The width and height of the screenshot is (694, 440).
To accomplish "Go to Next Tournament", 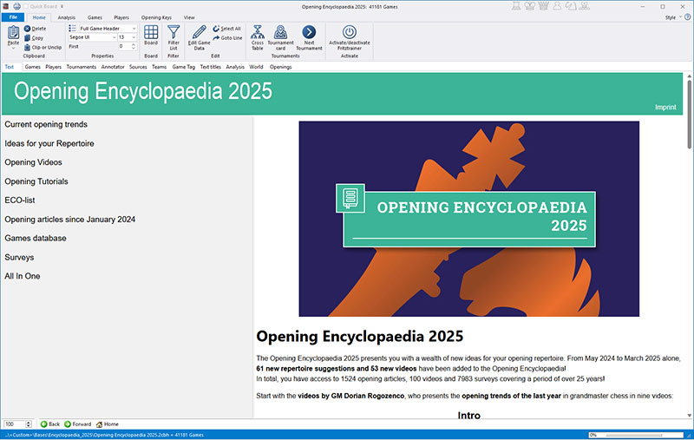I will (x=309, y=35).
